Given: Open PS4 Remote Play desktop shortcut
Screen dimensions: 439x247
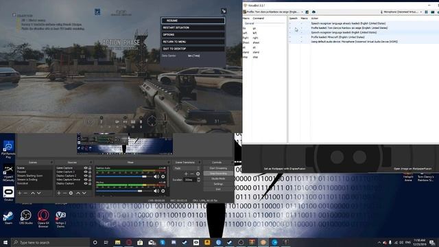Looking at the screenshot, I should click(x=8, y=150).
